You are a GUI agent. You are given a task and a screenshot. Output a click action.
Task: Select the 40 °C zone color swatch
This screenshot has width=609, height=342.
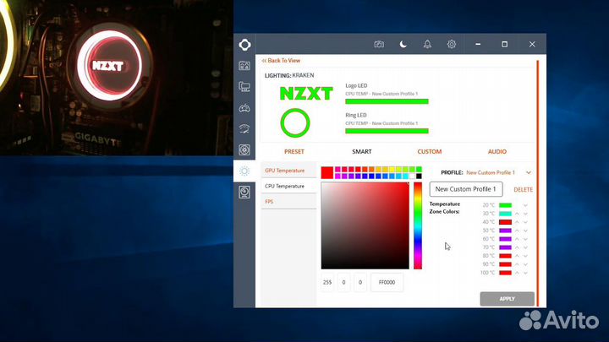coord(505,222)
